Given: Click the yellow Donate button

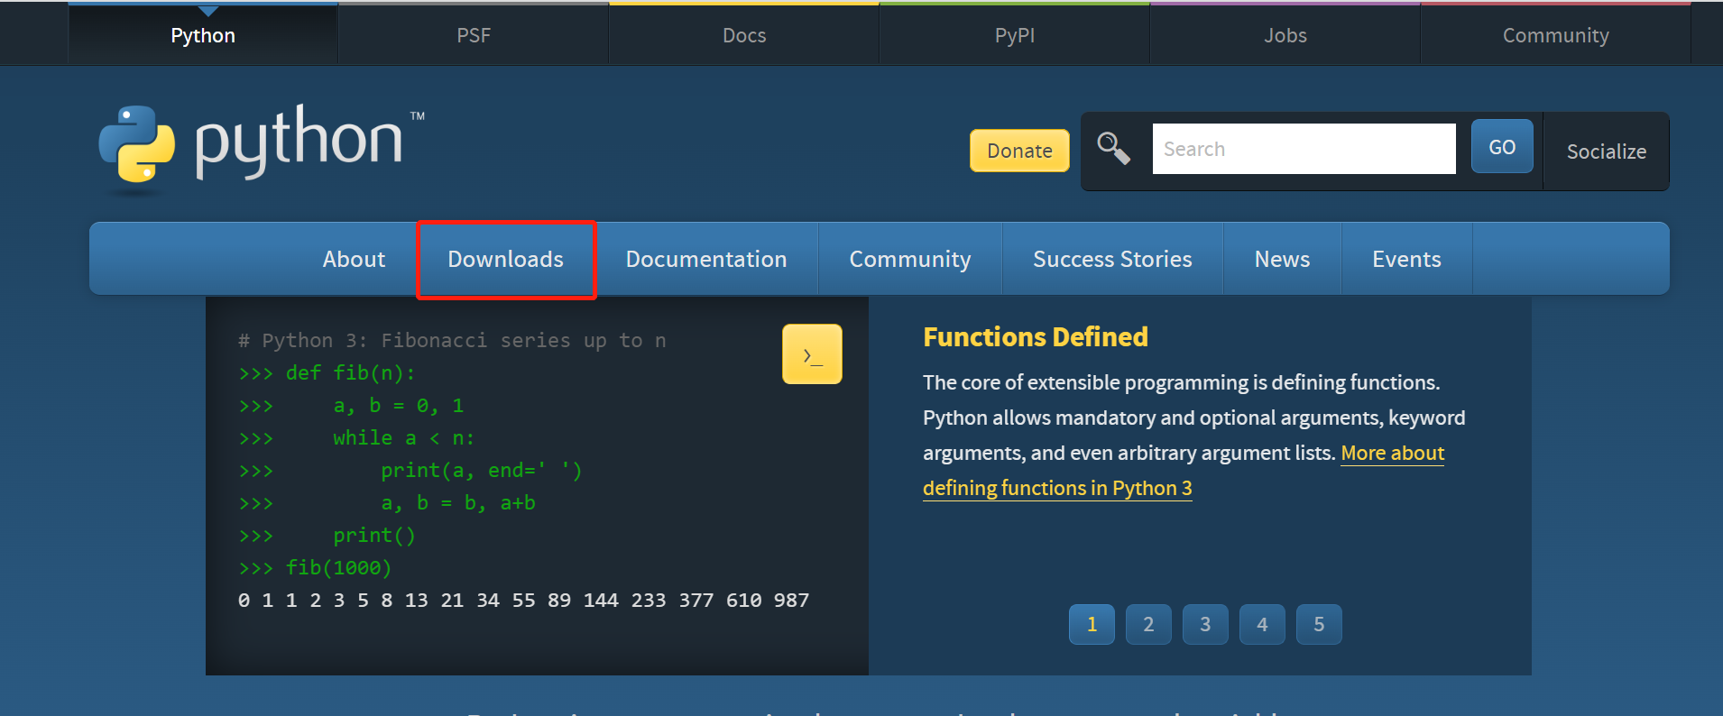Looking at the screenshot, I should [1019, 151].
